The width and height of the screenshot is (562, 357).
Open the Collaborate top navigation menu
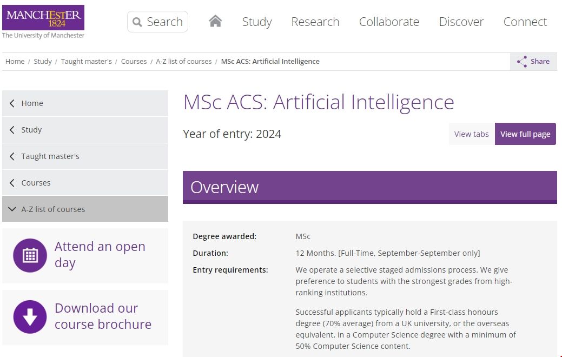(389, 22)
